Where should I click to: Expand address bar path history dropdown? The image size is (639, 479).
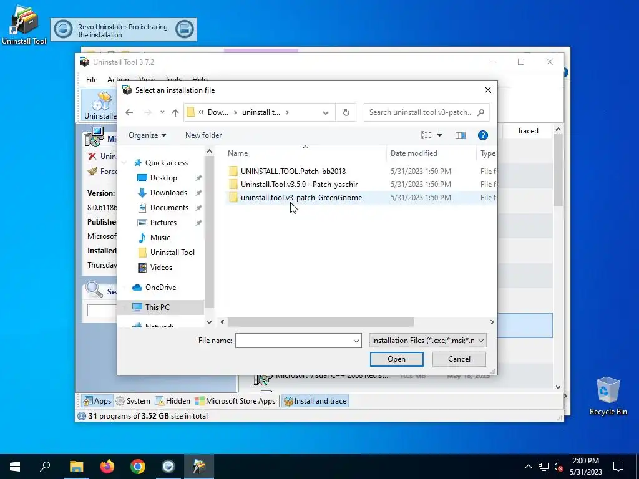coord(326,112)
